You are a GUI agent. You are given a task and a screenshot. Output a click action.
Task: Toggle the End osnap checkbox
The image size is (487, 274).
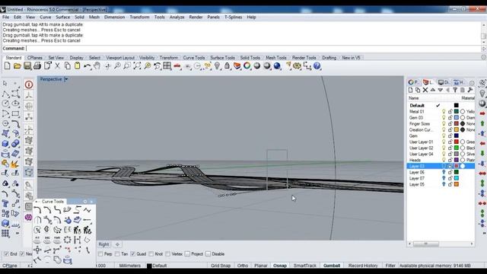[6, 253]
